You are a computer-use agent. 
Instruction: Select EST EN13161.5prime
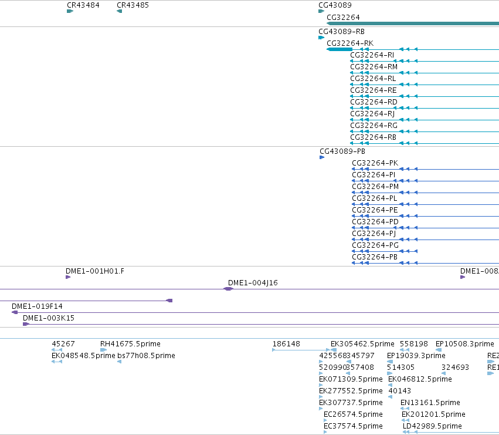(430, 403)
